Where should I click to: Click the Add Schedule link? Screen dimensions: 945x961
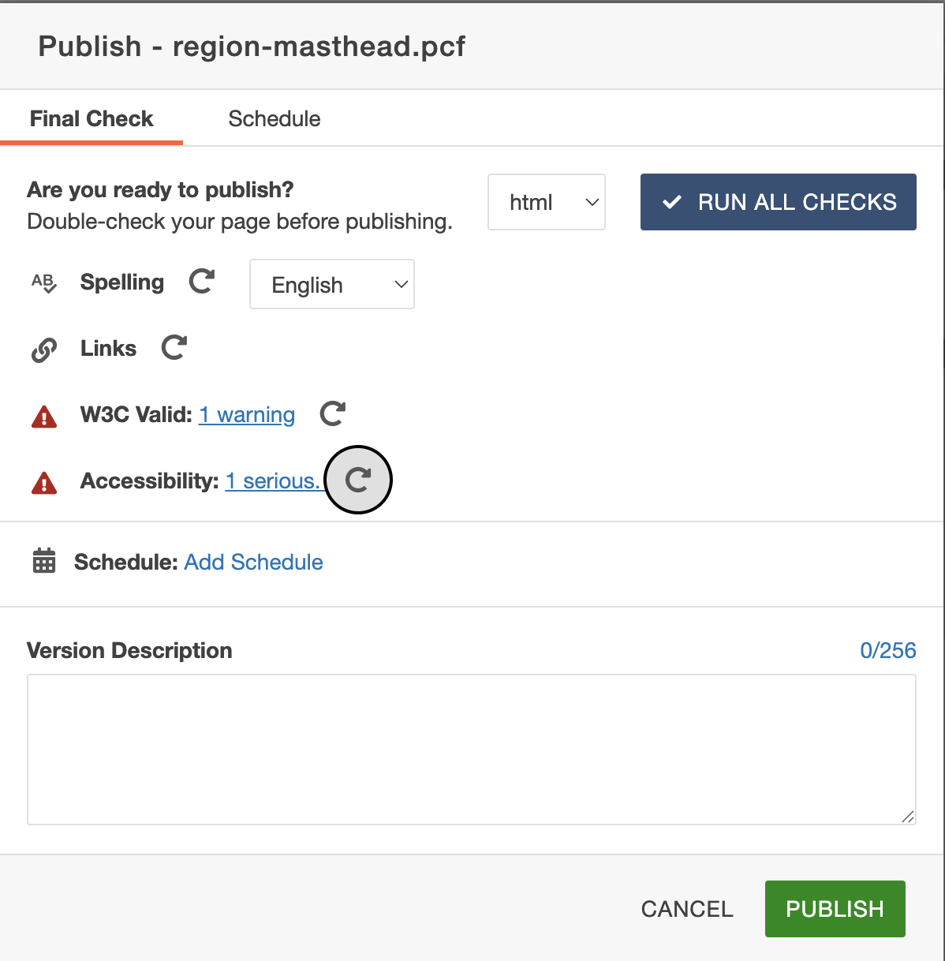[x=254, y=562]
